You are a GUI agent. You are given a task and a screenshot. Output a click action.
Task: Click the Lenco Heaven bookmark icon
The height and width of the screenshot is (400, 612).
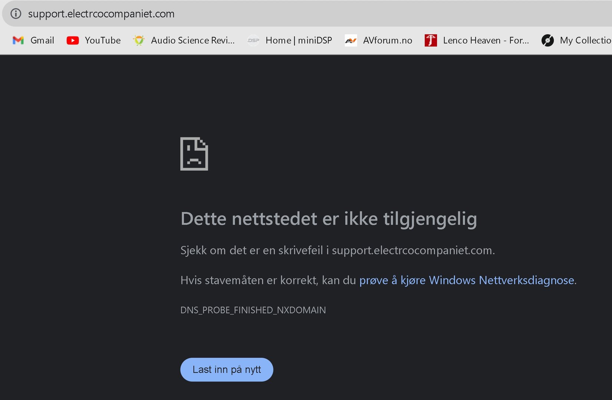pyautogui.click(x=431, y=40)
